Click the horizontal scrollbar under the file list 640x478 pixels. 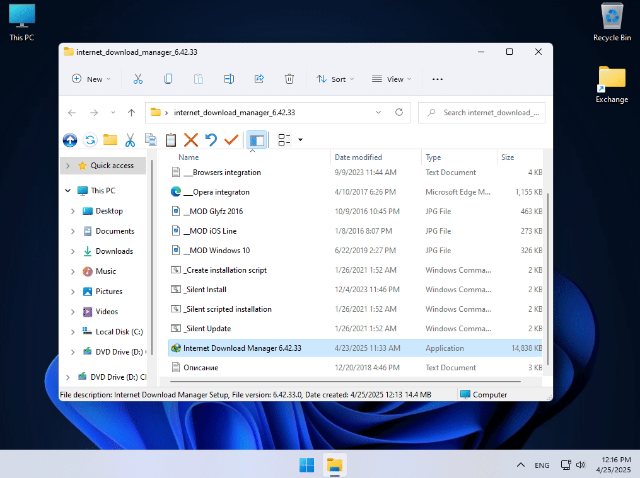click(346, 382)
